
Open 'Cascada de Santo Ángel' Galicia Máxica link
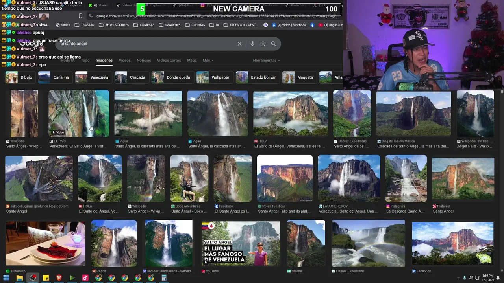click(413, 146)
